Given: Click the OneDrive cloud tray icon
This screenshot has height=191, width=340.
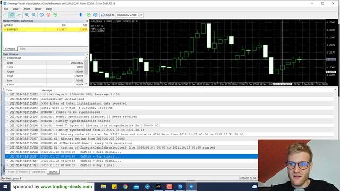Looking at the screenshot, I should pyautogui.click(x=254, y=186).
